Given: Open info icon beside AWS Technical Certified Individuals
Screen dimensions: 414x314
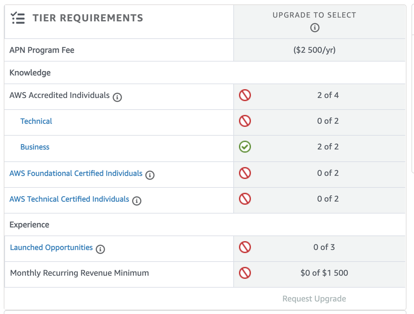Looking at the screenshot, I should (x=137, y=201).
